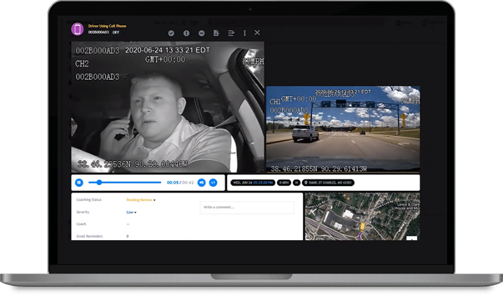The height and width of the screenshot is (296, 503).
Task: Click the 002B000AD3 device ID under title
Action: point(99,33)
